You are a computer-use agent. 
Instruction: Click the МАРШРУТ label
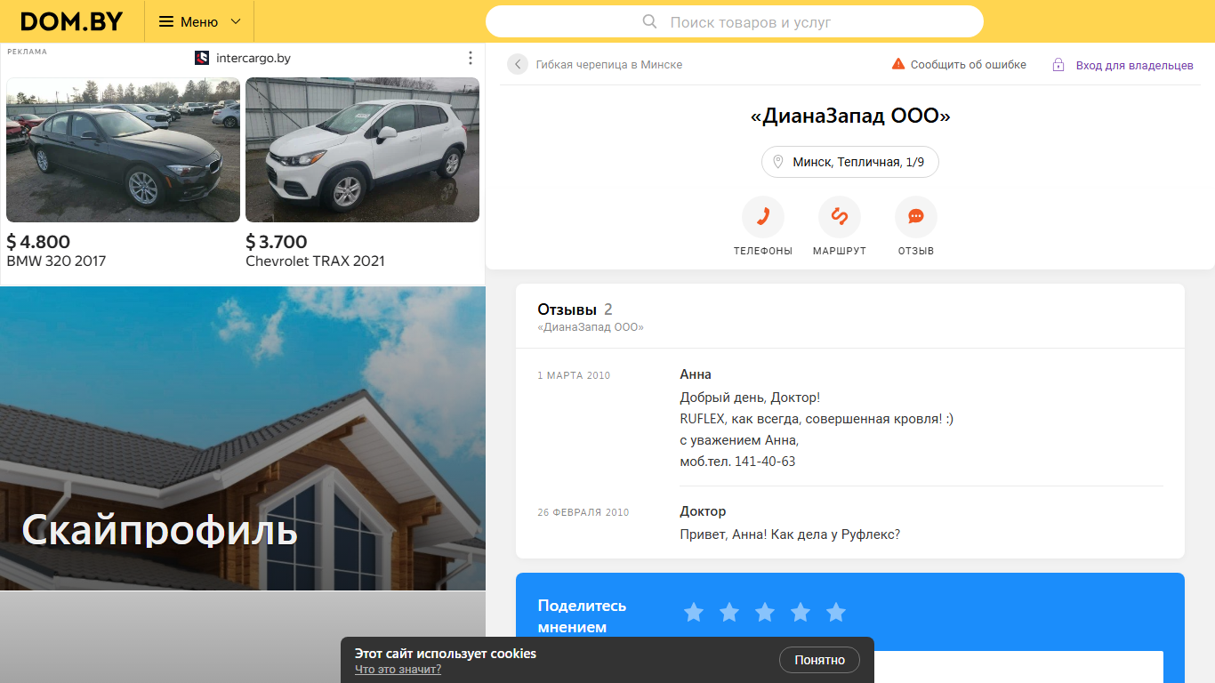click(840, 252)
